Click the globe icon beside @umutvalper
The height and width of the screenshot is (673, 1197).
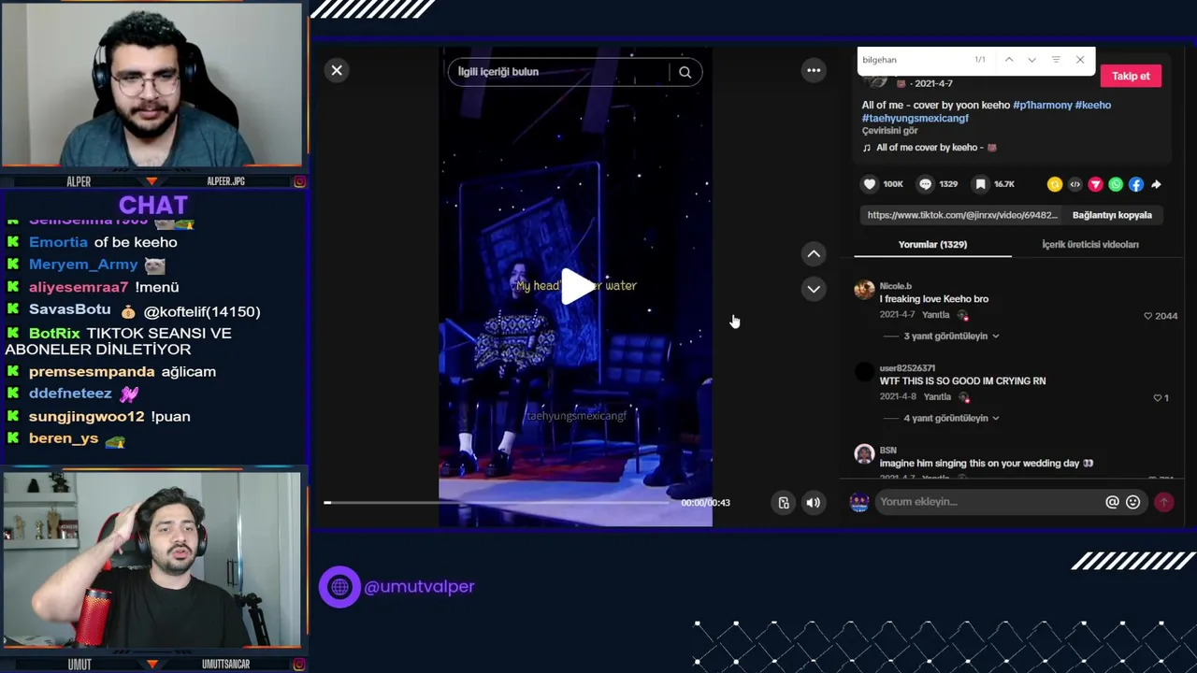coord(339,587)
